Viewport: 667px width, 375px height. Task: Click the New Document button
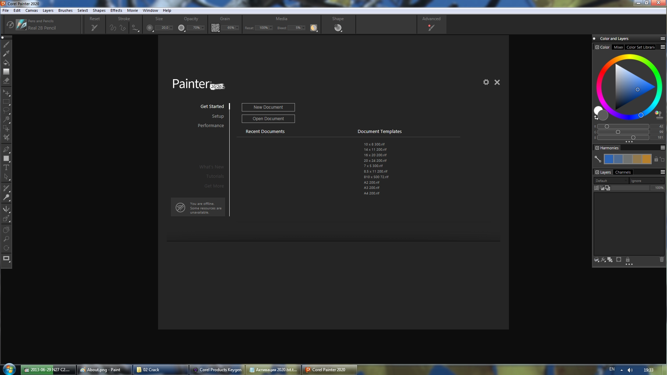[268, 107]
